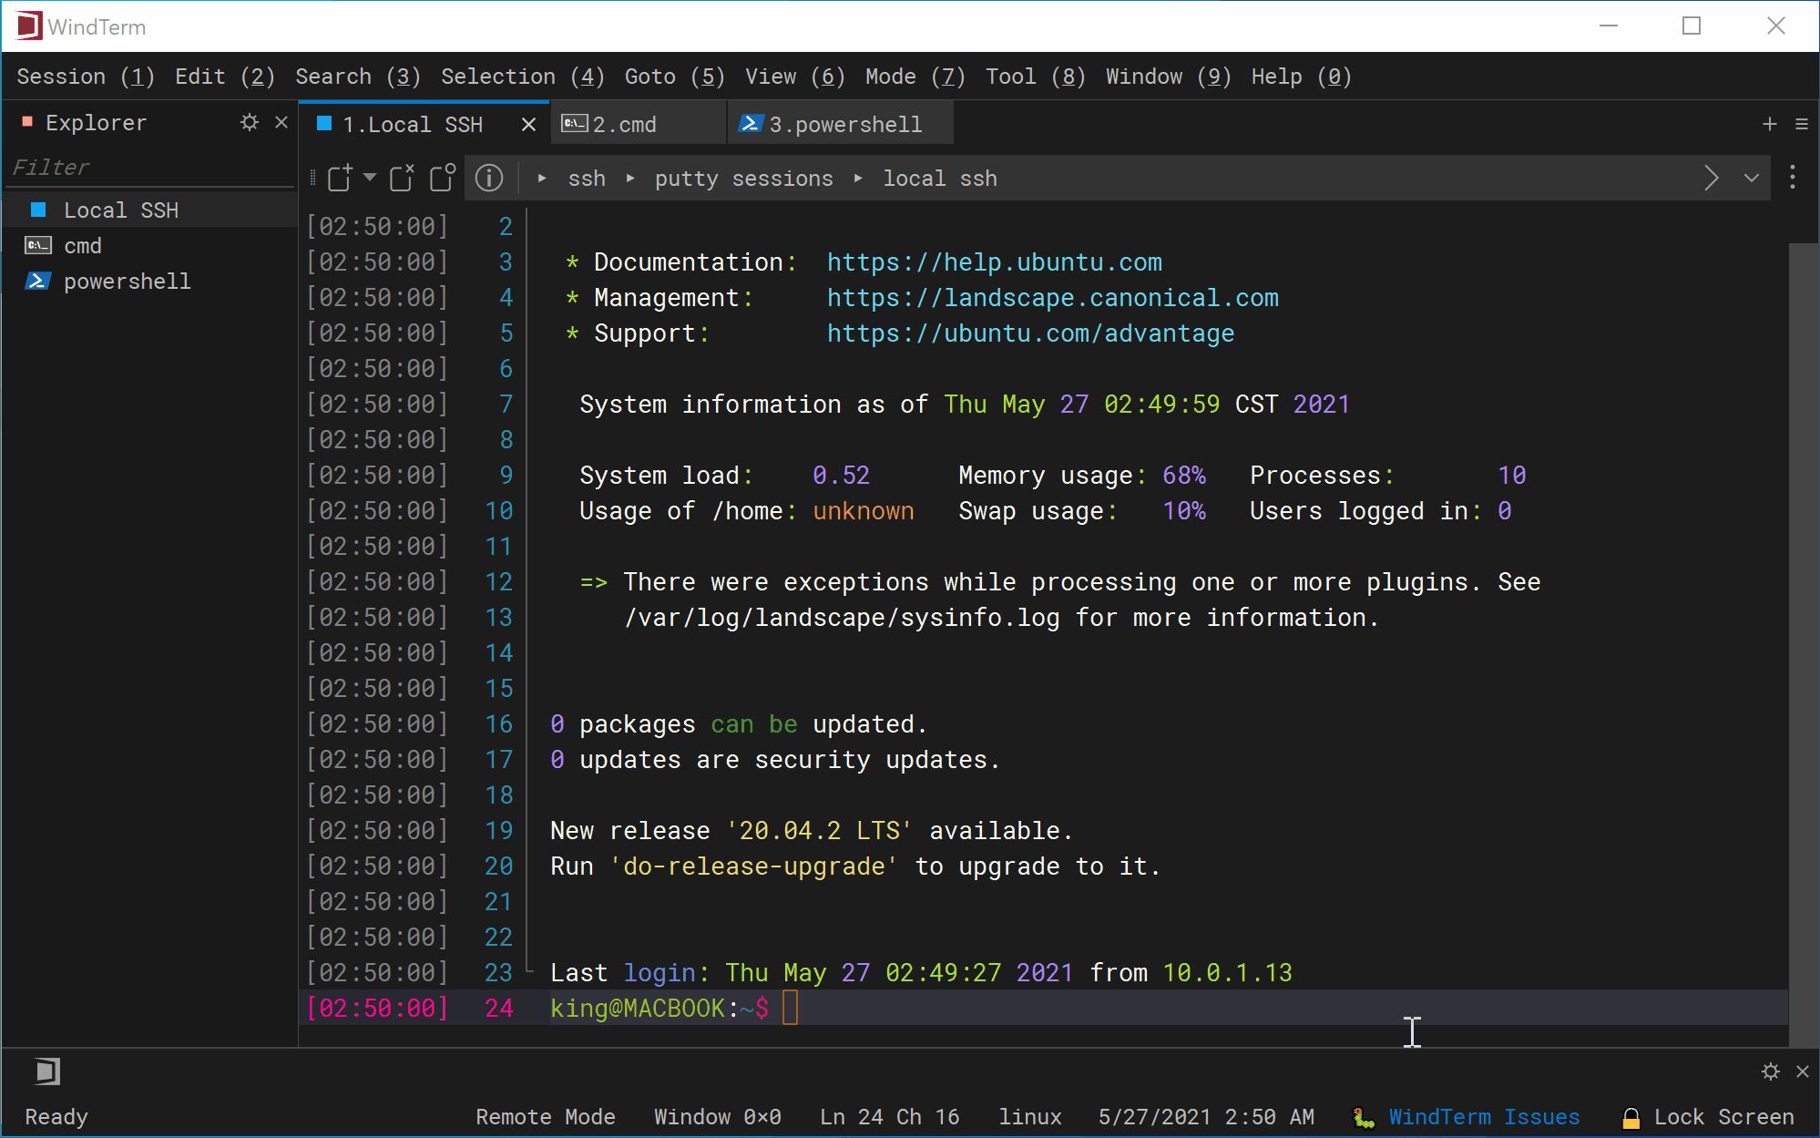The height and width of the screenshot is (1138, 1820).
Task: Switch to the 3.powershell tab
Action: pyautogui.click(x=840, y=124)
